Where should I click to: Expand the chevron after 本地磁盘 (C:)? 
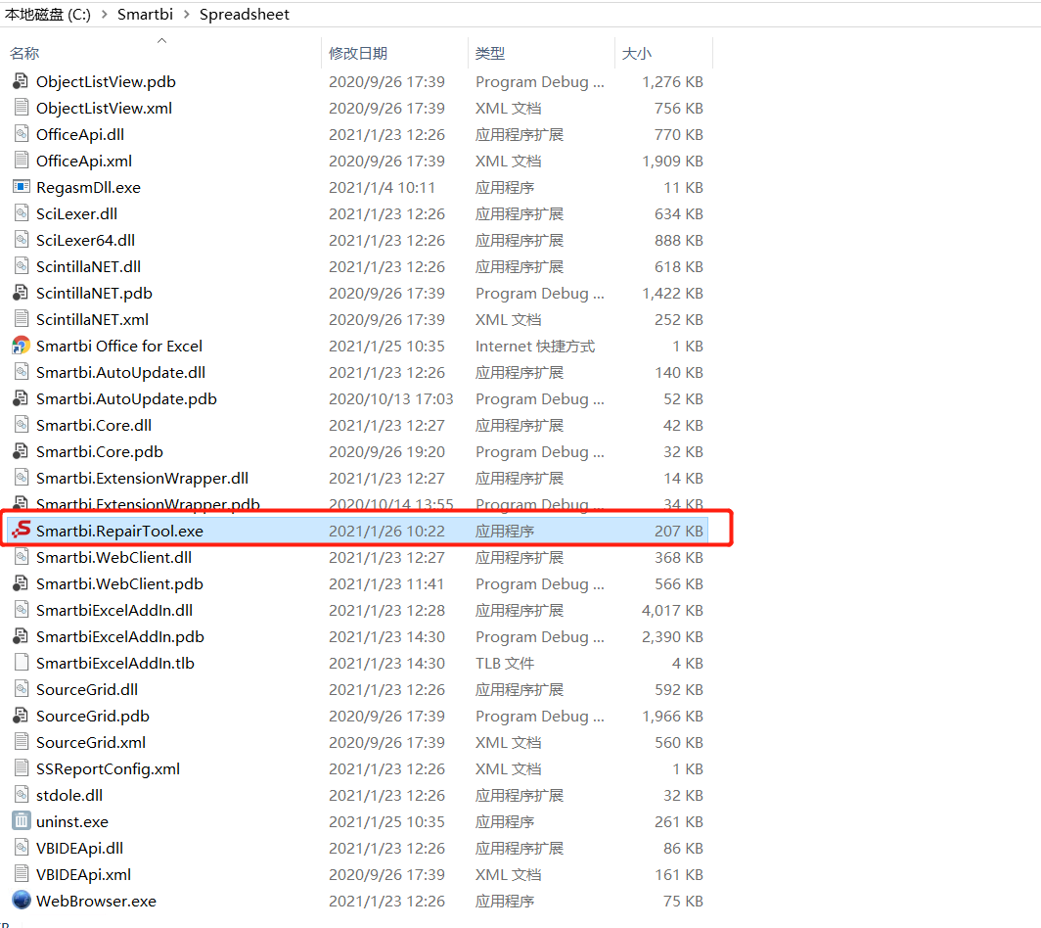point(105,15)
